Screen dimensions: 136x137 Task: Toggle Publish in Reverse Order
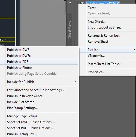pos(39,96)
